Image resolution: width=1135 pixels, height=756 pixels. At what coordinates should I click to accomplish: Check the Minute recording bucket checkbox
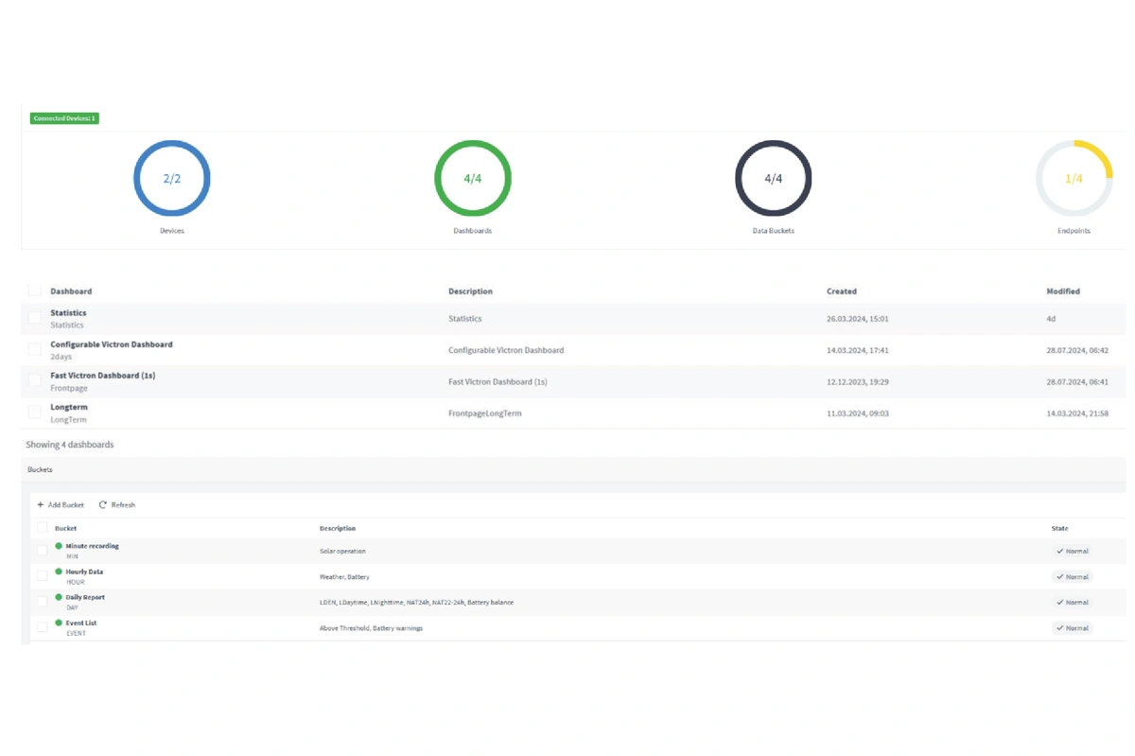[42, 551]
